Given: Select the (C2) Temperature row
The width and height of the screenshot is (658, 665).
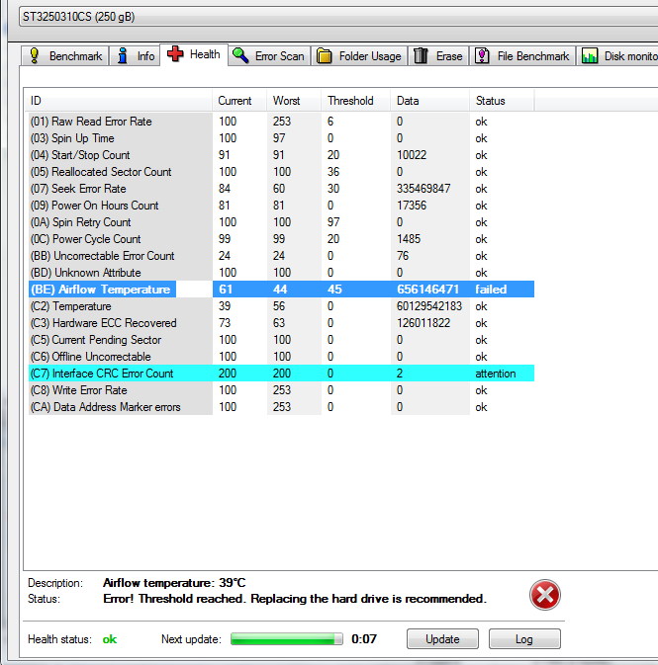Looking at the screenshot, I should coord(281,306).
